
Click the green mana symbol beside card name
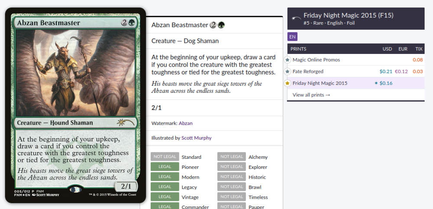pyautogui.click(x=221, y=25)
